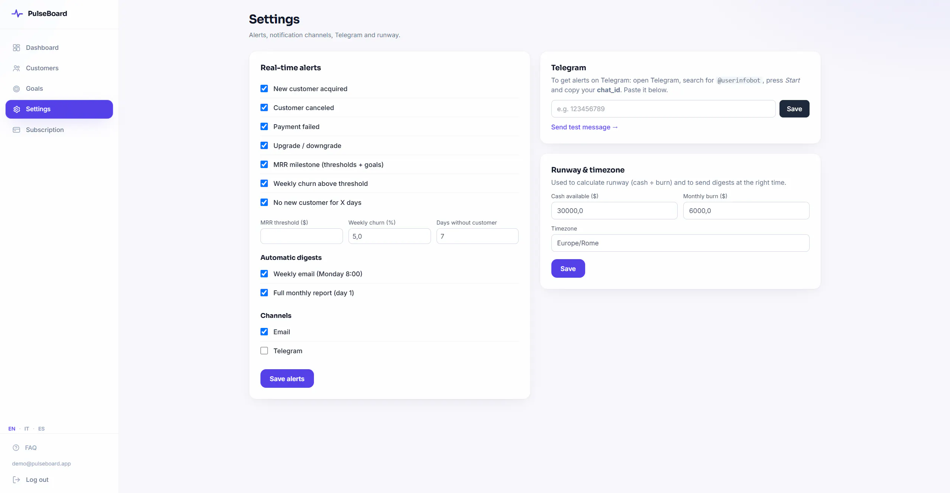Click the PulseBoard pulse logo icon
950x493 pixels.
(17, 14)
